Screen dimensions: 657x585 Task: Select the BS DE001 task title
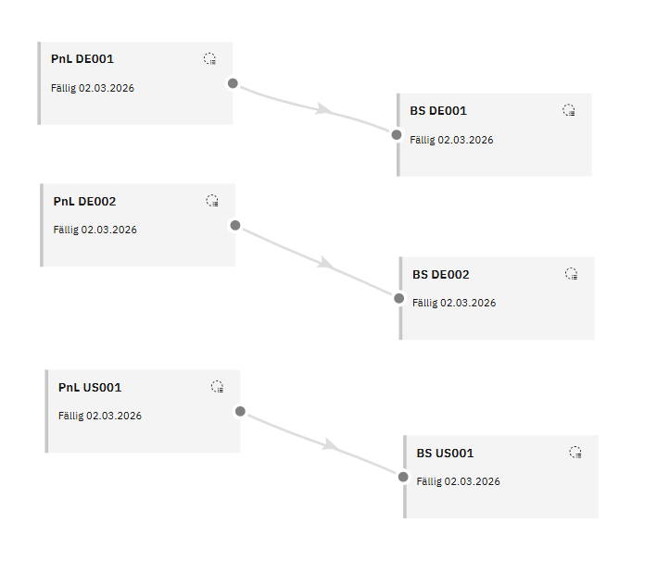[438, 111]
